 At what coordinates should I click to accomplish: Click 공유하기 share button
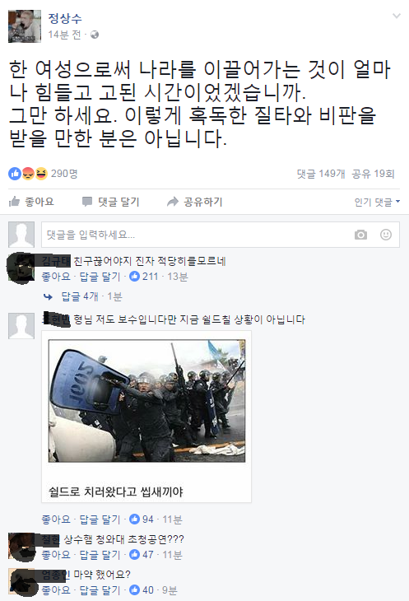click(x=195, y=202)
